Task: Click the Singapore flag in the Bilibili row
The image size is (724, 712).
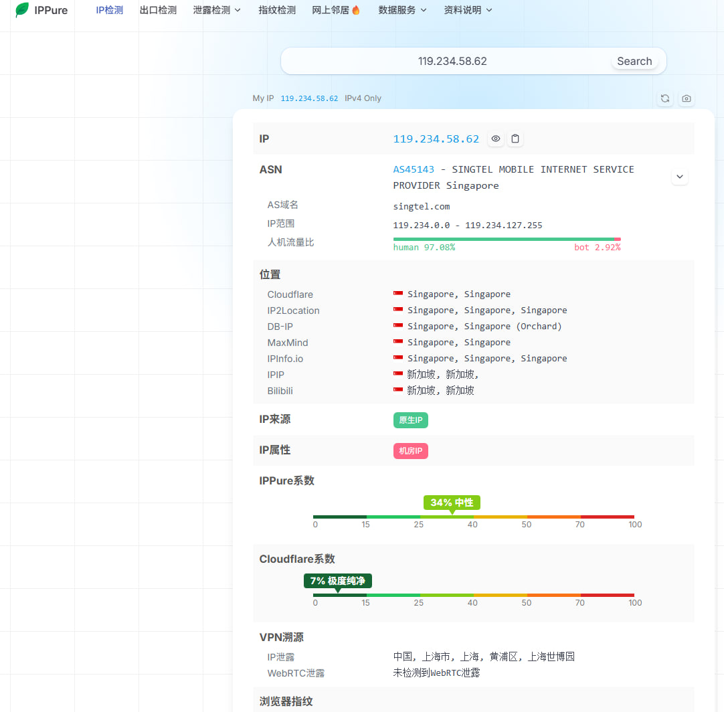Action: [x=398, y=391]
